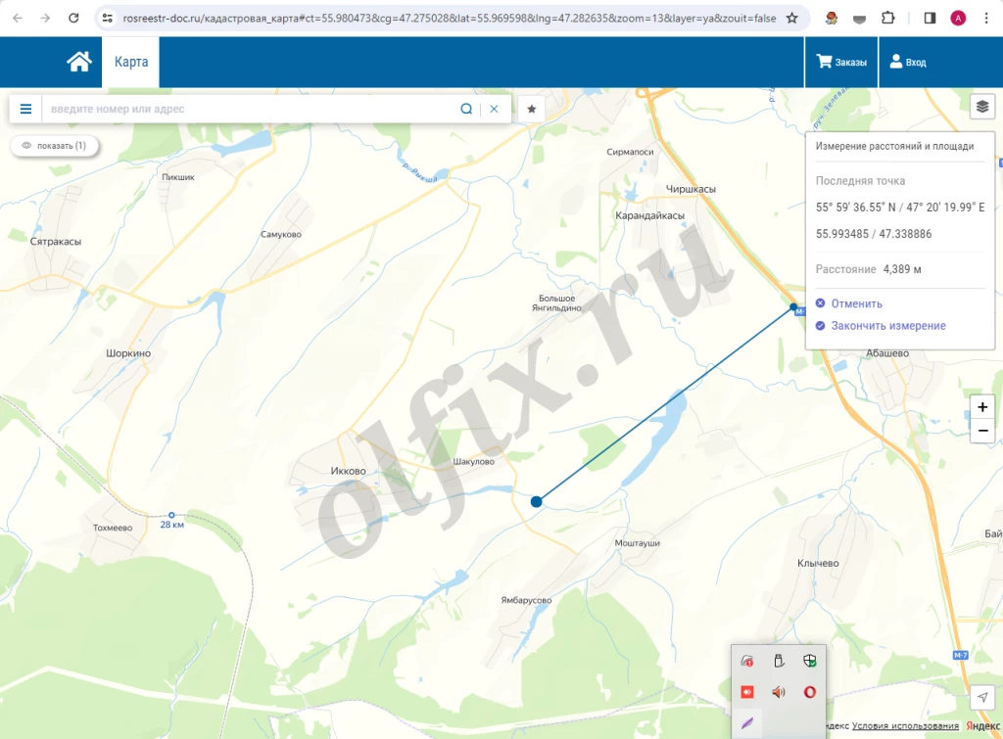This screenshot has height=739, width=1003.
Task: Open Windows Security shield tray icon
Action: tap(810, 662)
